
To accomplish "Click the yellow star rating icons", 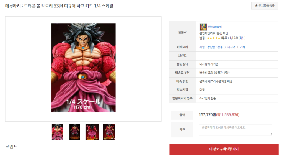I will pos(213,38).
